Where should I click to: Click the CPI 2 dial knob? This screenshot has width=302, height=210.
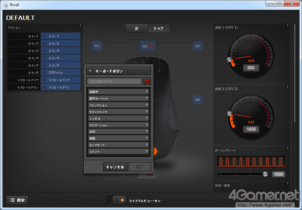coord(229,113)
